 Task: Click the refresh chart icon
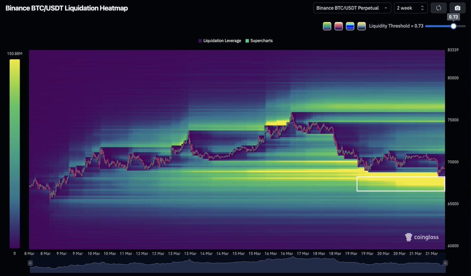click(438, 8)
